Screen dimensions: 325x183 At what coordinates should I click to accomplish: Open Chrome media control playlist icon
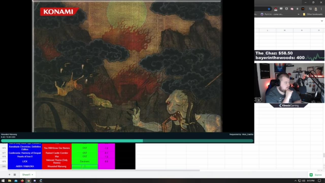coord(310,9)
